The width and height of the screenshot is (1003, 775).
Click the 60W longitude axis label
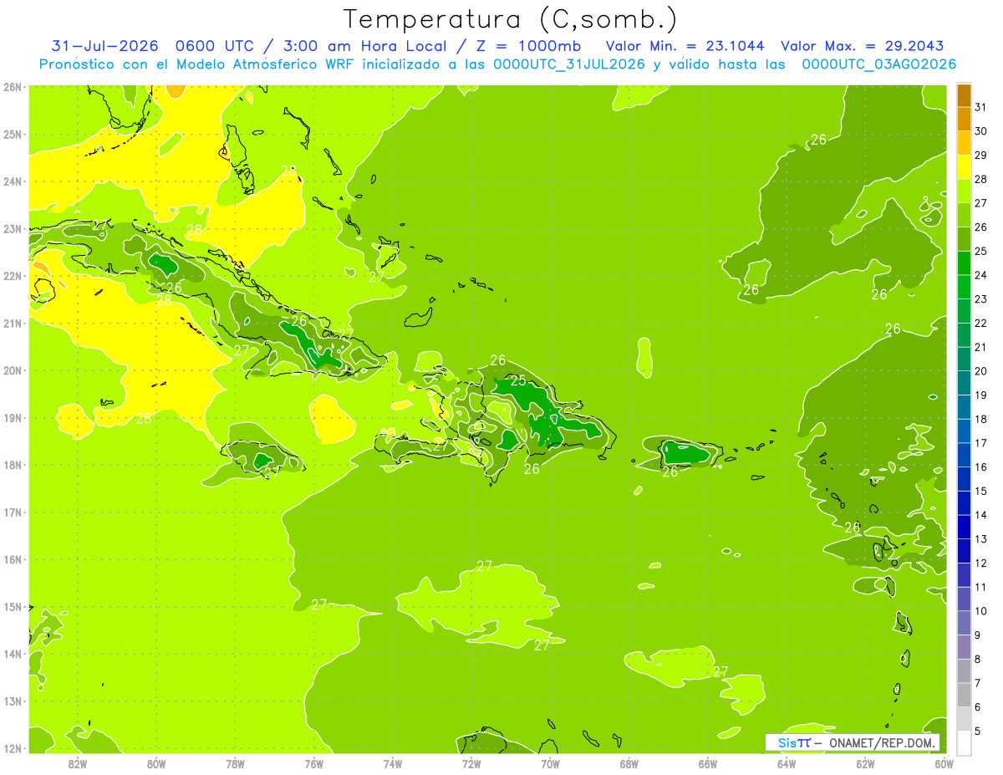(943, 763)
